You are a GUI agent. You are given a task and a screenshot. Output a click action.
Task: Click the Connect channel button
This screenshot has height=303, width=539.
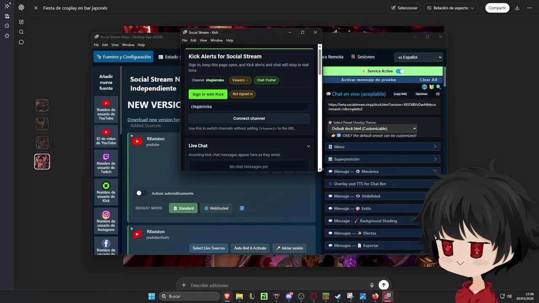(x=249, y=118)
